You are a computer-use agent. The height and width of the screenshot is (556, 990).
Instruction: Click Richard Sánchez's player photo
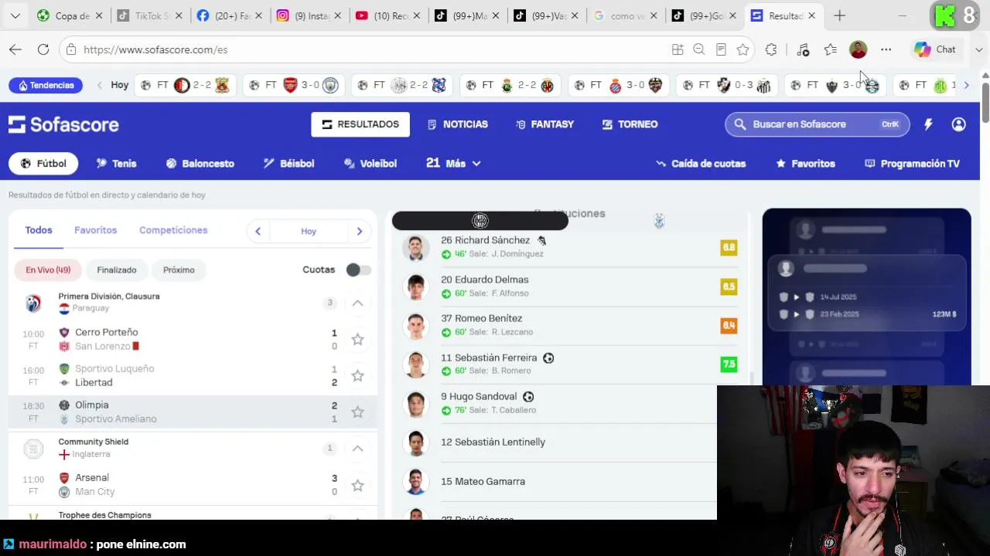click(x=416, y=247)
